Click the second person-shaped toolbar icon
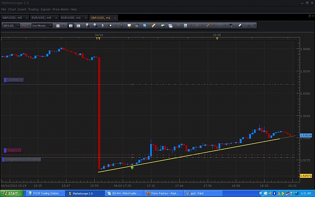315x197 pixels. coord(95,26)
